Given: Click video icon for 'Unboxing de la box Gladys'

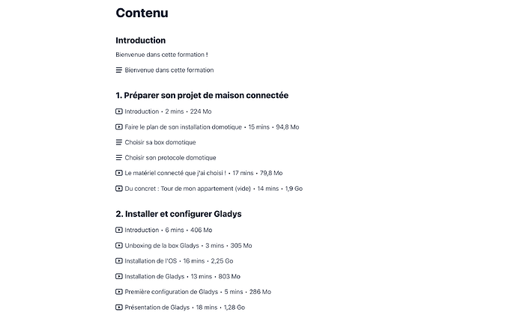Looking at the screenshot, I should pos(119,245).
